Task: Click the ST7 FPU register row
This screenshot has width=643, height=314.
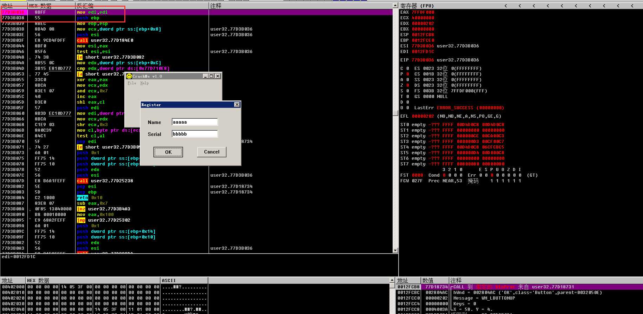Action: [452, 164]
